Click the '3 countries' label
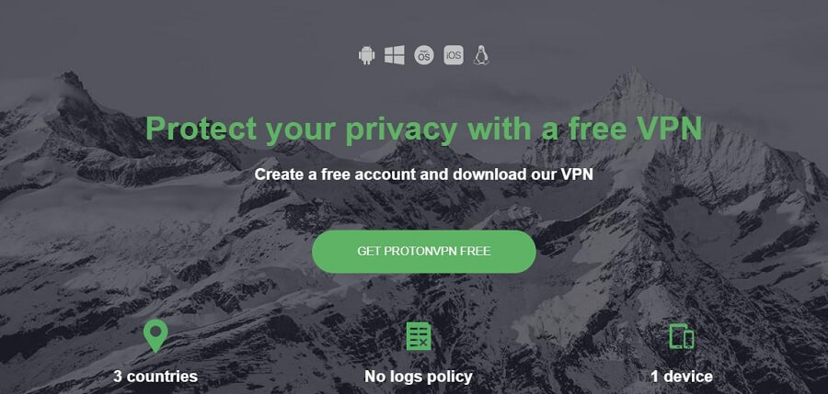 155,377
